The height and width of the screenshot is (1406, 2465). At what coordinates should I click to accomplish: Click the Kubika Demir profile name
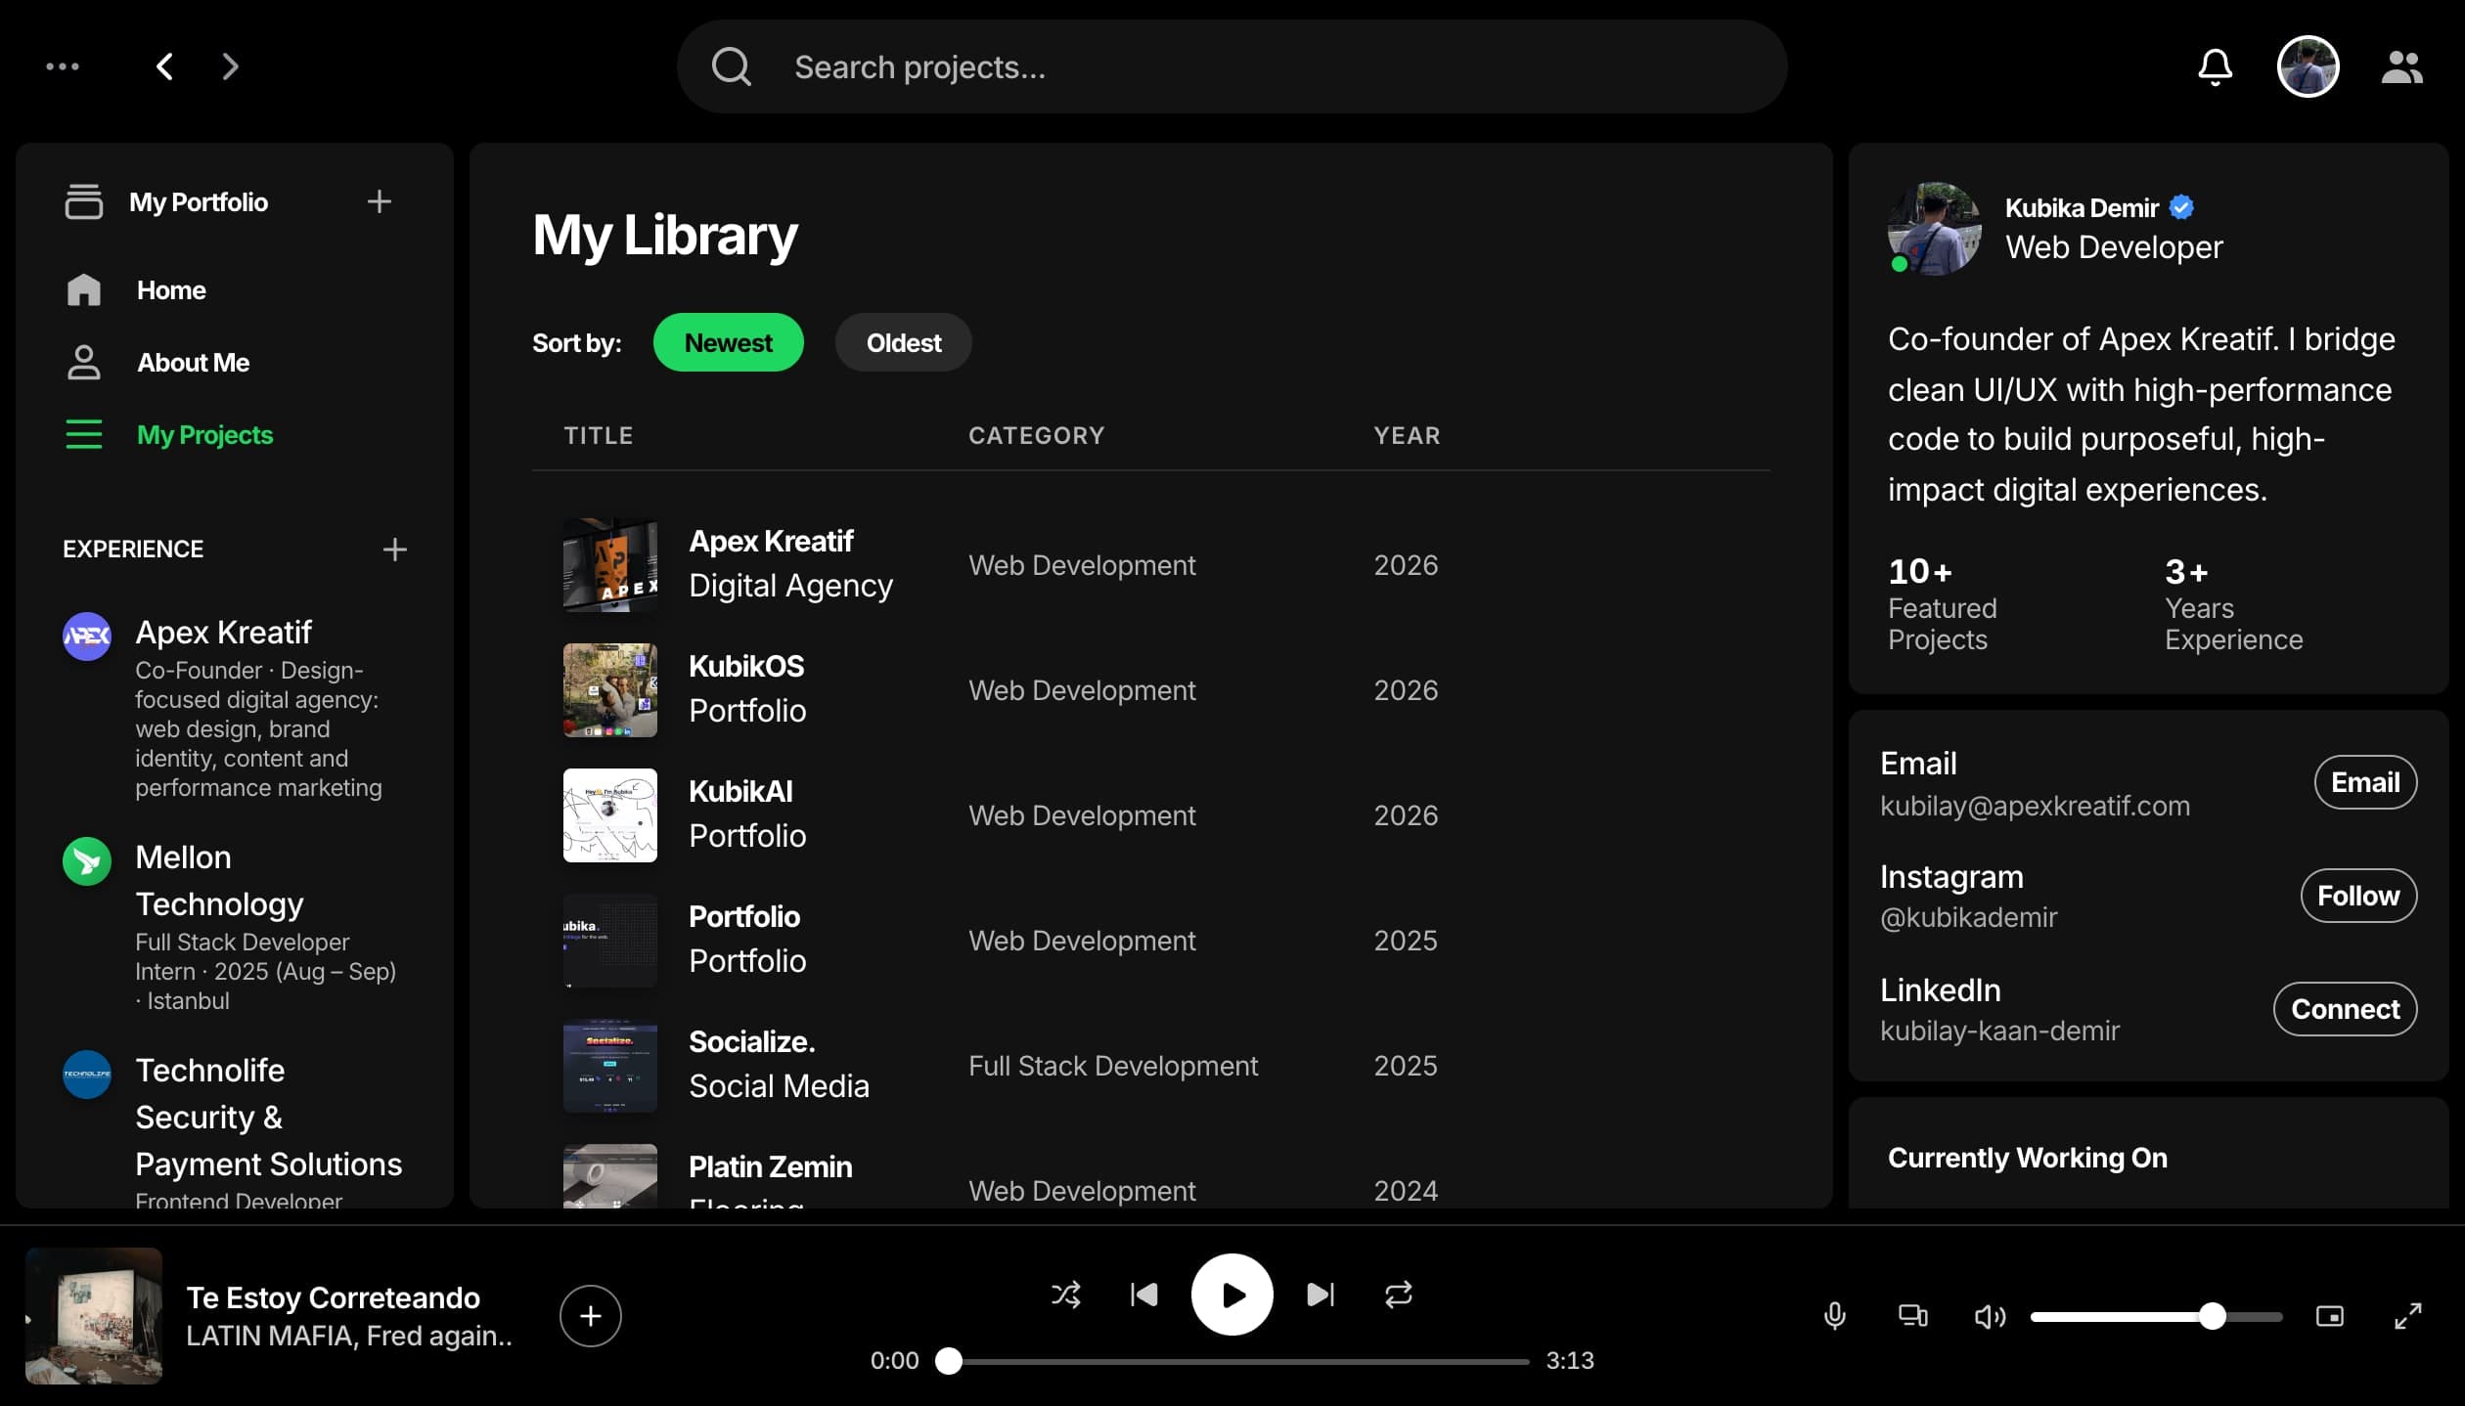pyautogui.click(x=2081, y=208)
